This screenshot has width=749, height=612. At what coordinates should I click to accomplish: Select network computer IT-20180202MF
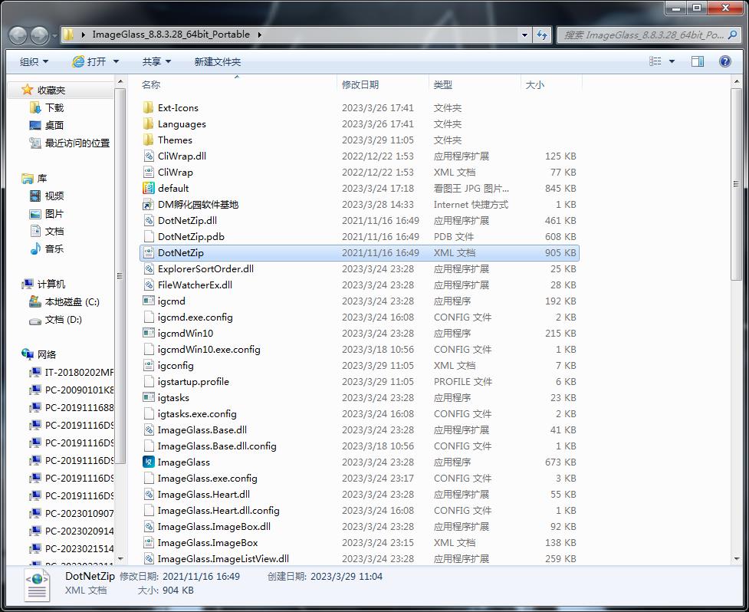(x=71, y=372)
